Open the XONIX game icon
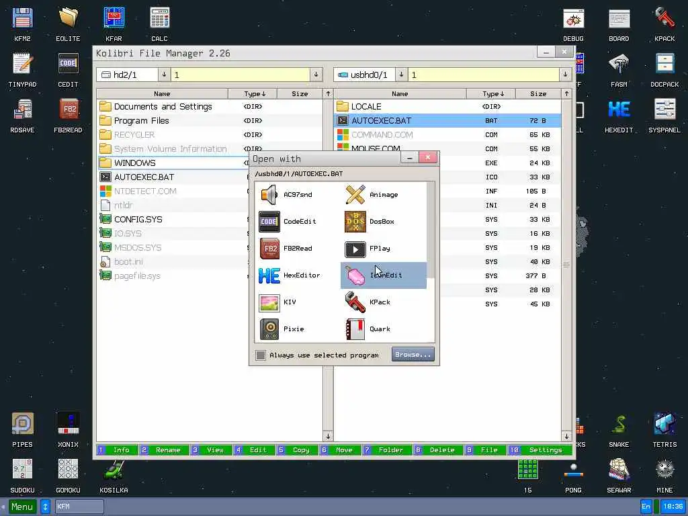Viewport: 688px width, 516px height. click(68, 430)
